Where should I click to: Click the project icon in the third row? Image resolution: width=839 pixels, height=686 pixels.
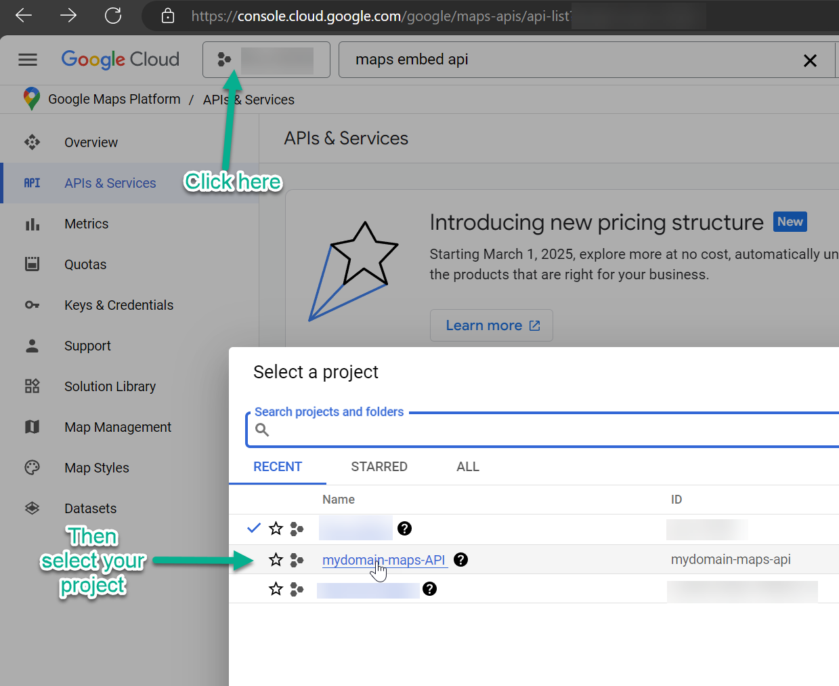(297, 589)
